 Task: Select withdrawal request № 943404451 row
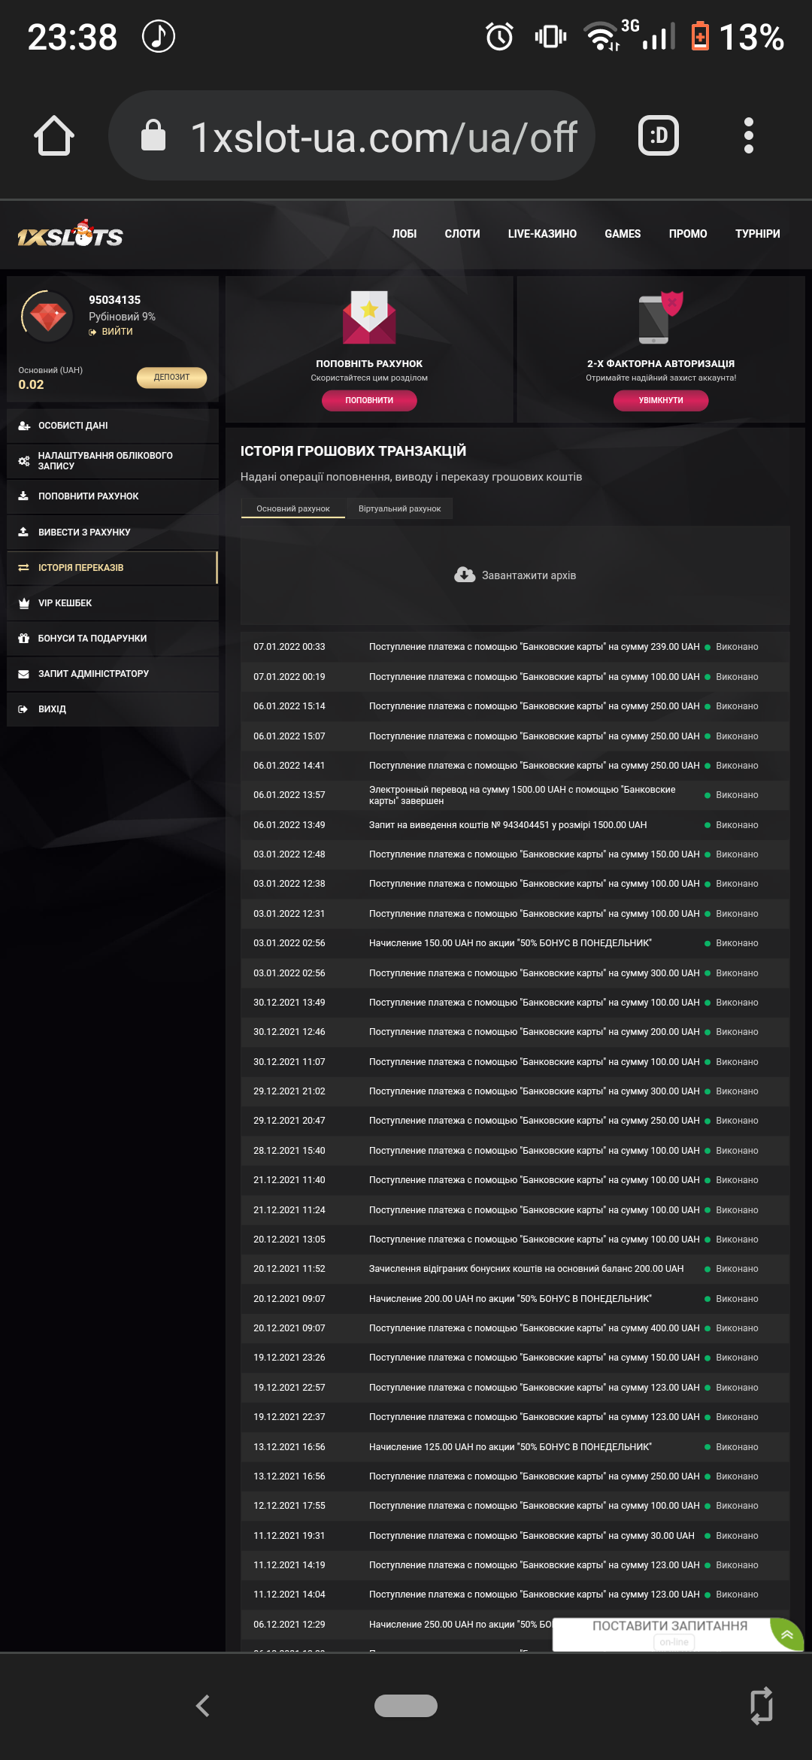(x=515, y=825)
